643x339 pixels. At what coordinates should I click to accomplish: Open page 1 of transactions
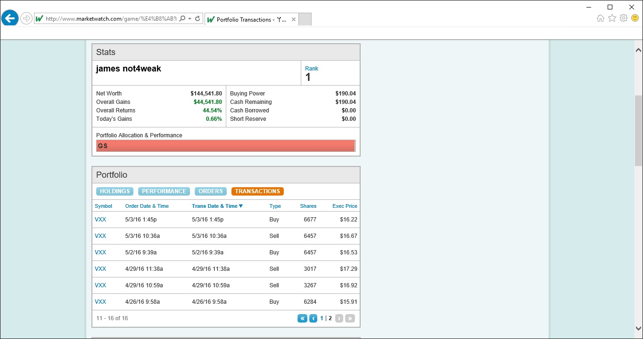pos(322,318)
